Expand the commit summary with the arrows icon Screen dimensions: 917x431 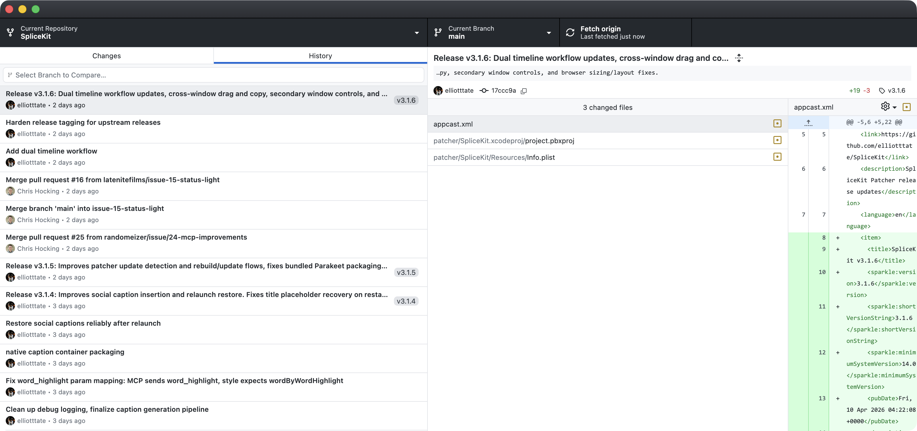(x=739, y=58)
